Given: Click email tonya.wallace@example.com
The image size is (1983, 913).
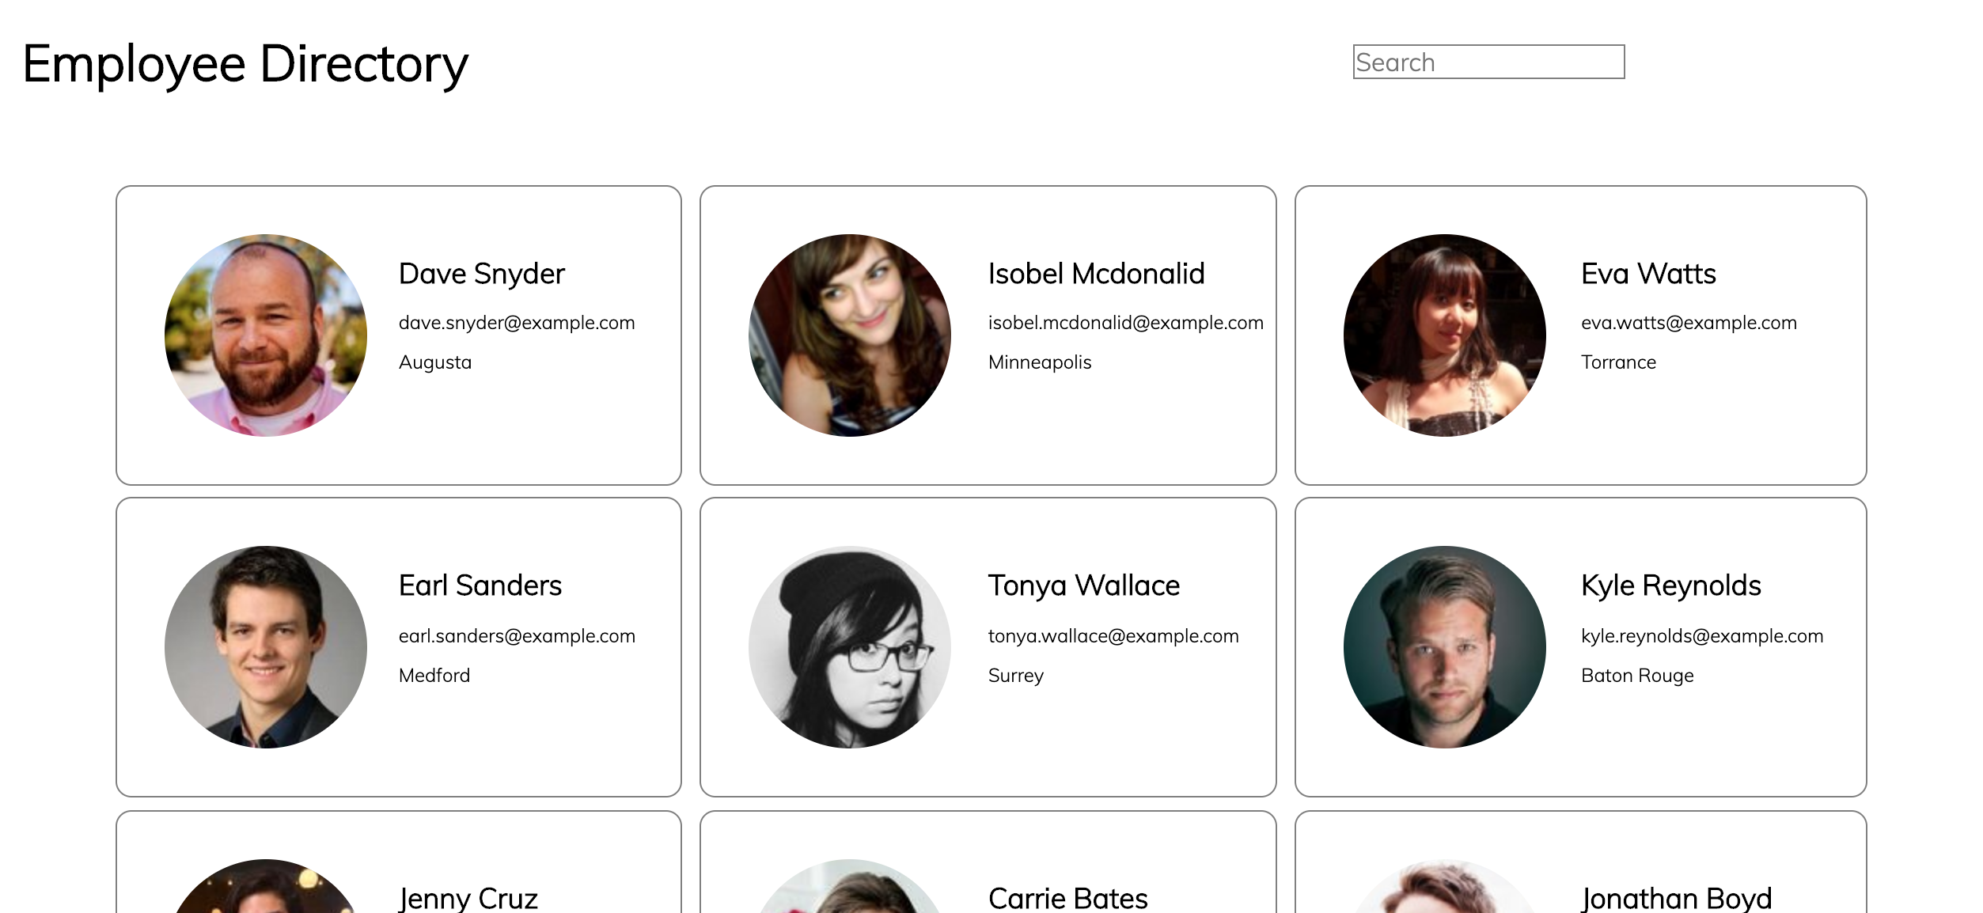Looking at the screenshot, I should [1113, 636].
